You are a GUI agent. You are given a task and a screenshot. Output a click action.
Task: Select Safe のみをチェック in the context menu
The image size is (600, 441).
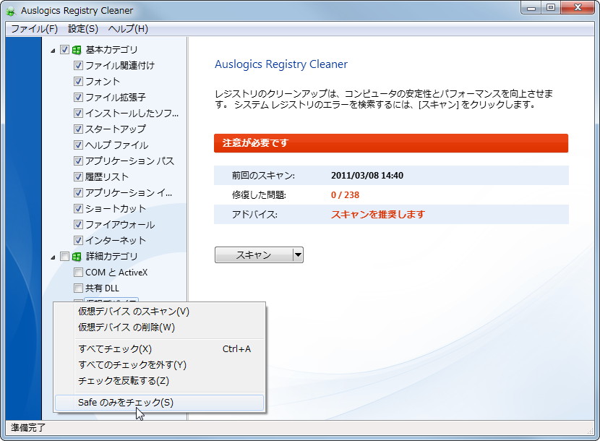pyautogui.click(x=120, y=402)
